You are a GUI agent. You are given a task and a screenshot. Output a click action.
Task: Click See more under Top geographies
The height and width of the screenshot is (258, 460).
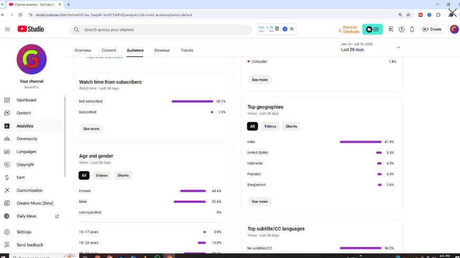click(259, 201)
